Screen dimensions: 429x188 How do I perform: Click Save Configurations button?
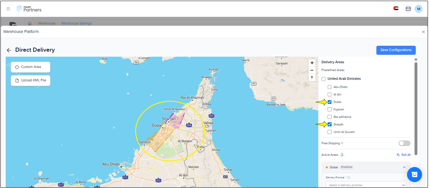tap(396, 50)
